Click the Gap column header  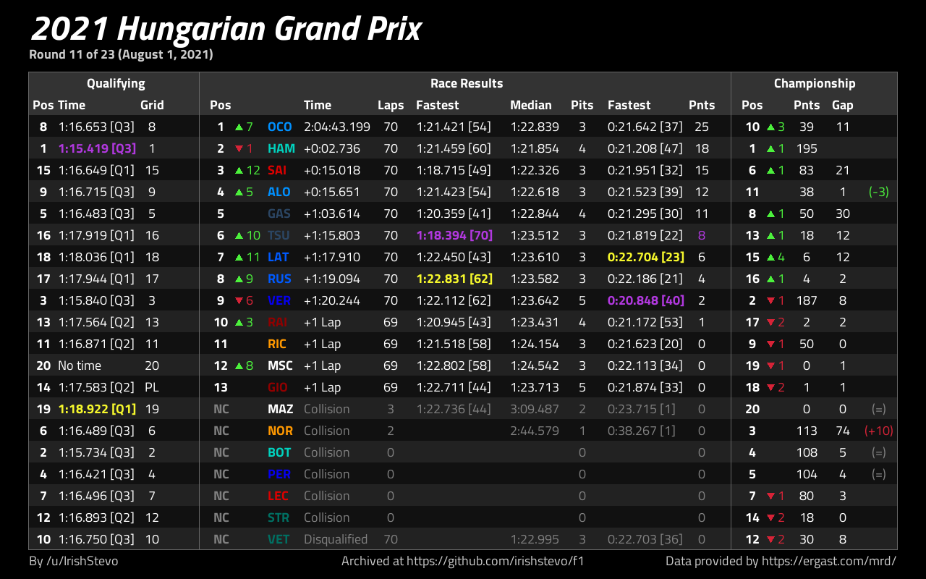(x=843, y=105)
